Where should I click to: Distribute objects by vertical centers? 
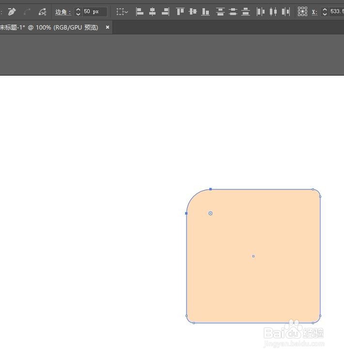(x=233, y=12)
